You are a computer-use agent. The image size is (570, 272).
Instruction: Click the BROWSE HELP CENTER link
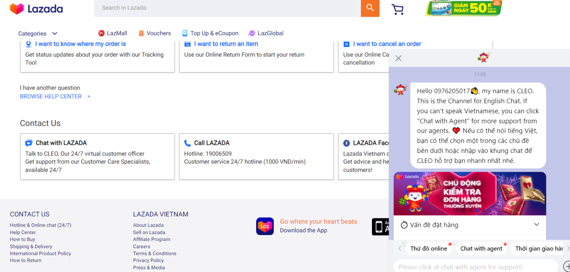(51, 96)
